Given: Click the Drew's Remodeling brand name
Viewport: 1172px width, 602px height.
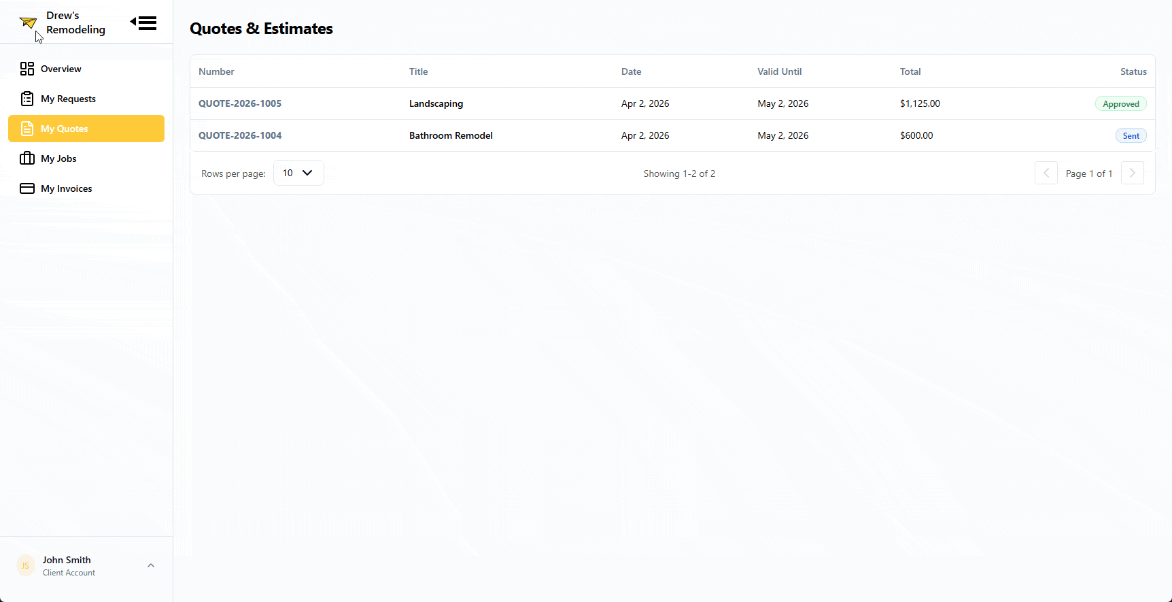Looking at the screenshot, I should (75, 22).
